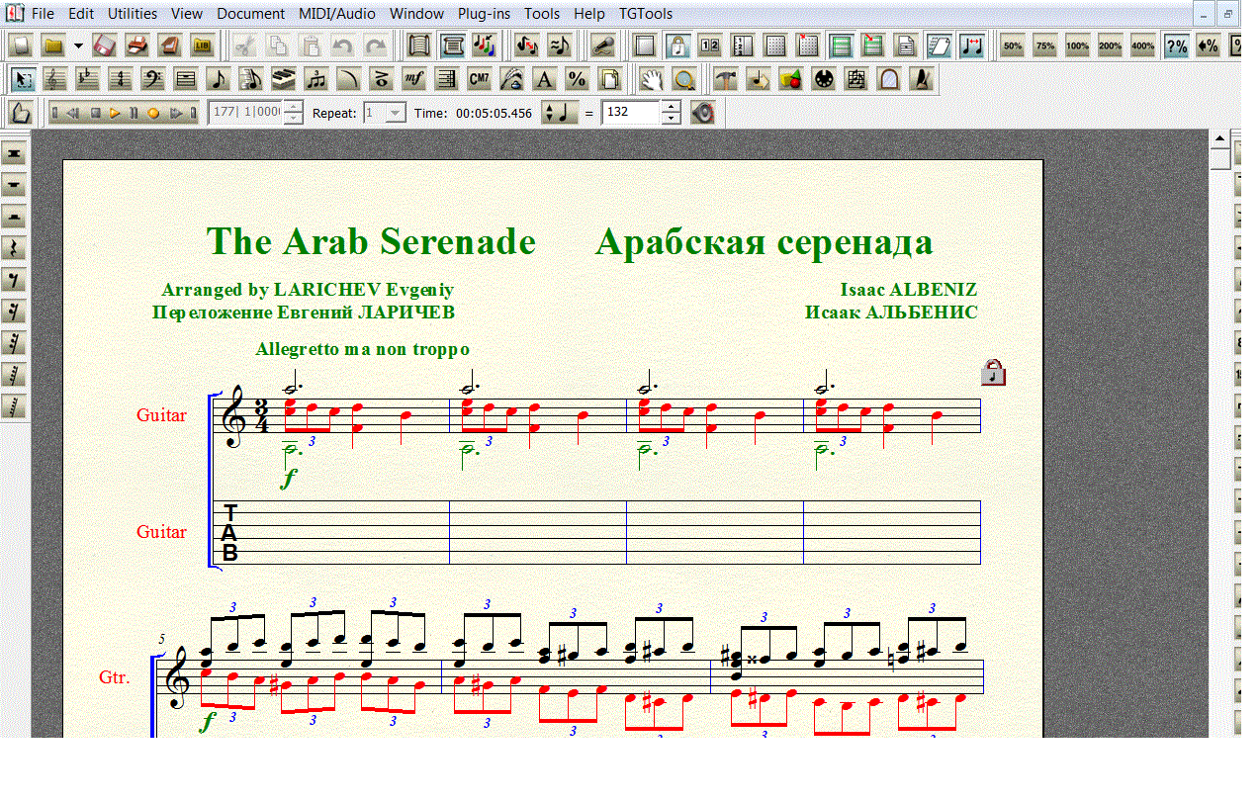Create a new document with the New icon

[x=23, y=45]
